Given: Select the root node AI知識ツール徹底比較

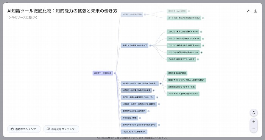Looking at the screenshot, I should [103, 73].
